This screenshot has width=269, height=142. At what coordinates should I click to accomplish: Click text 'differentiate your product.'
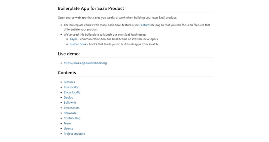coord(81,30)
